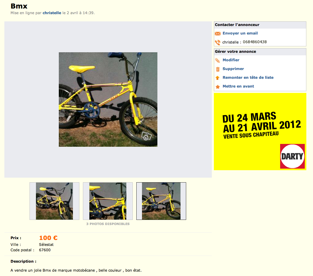
Task: Open the yellow Darty vente sous chapiteau banner
Action: click(x=260, y=132)
